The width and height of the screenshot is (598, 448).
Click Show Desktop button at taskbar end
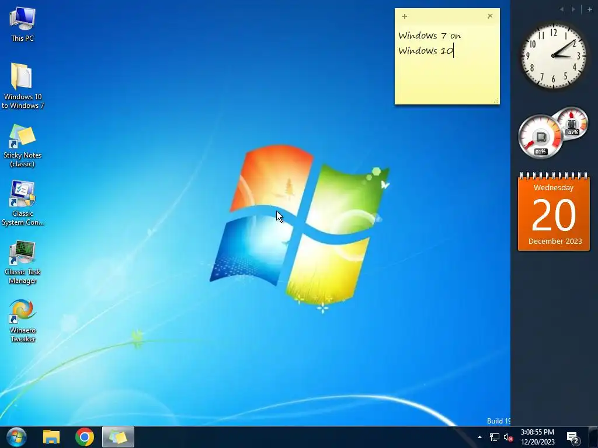[x=593, y=437]
